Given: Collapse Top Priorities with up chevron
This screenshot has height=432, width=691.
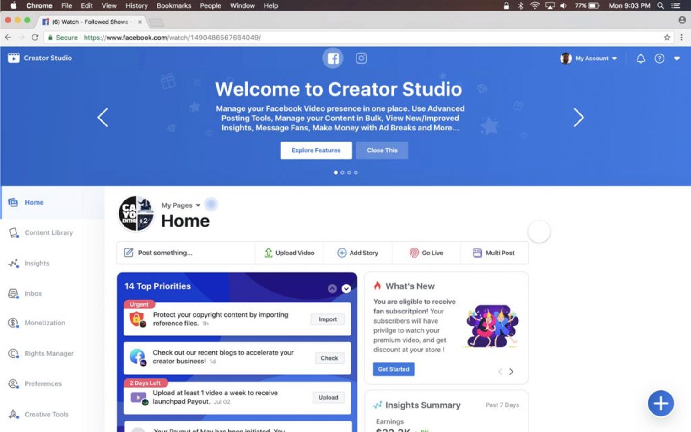Looking at the screenshot, I should [333, 288].
